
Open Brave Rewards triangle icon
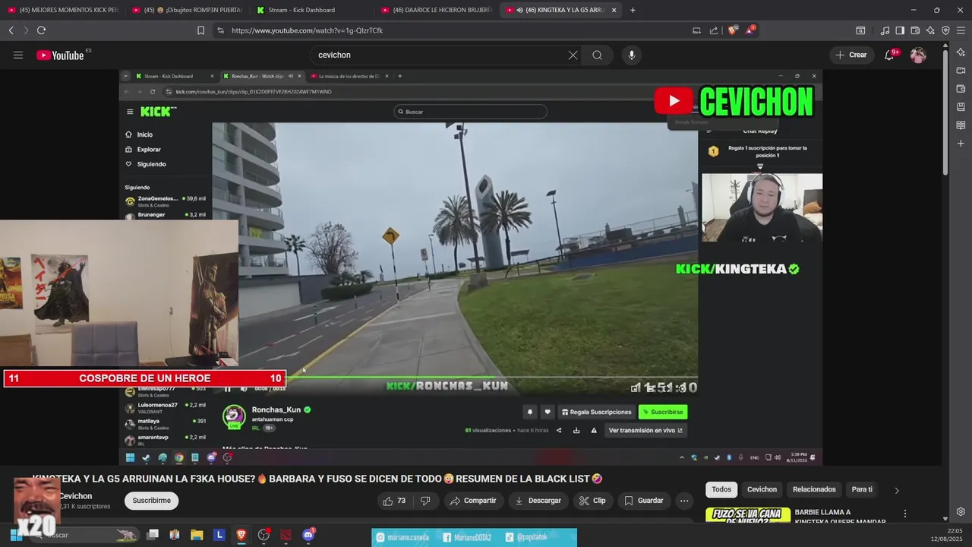pyautogui.click(x=750, y=30)
